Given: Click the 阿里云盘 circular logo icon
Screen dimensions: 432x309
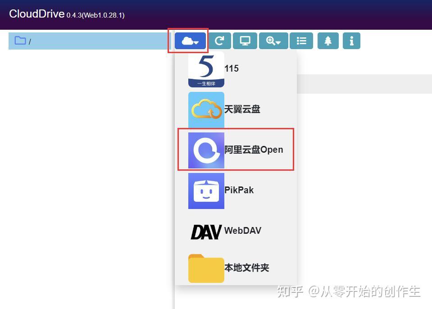Looking at the screenshot, I should 206,150.
